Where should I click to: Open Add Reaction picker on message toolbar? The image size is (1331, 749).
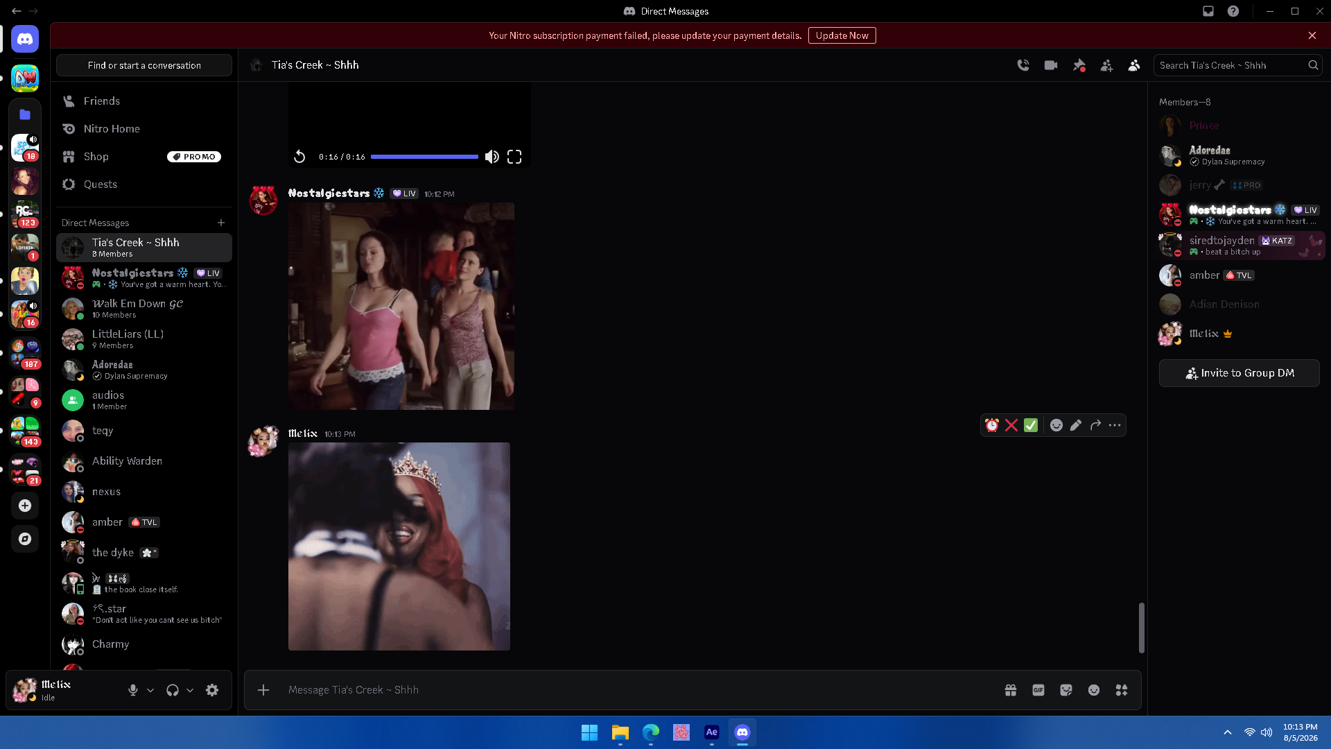tap(1056, 425)
